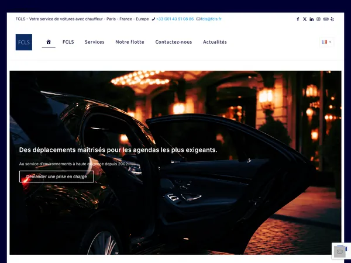Click the Demander une prise en charge button
351x263 pixels.
[x=57, y=177]
